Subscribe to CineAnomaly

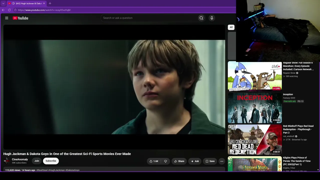pos(51,161)
